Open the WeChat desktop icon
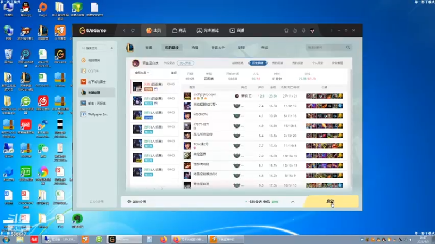 click(x=43, y=151)
